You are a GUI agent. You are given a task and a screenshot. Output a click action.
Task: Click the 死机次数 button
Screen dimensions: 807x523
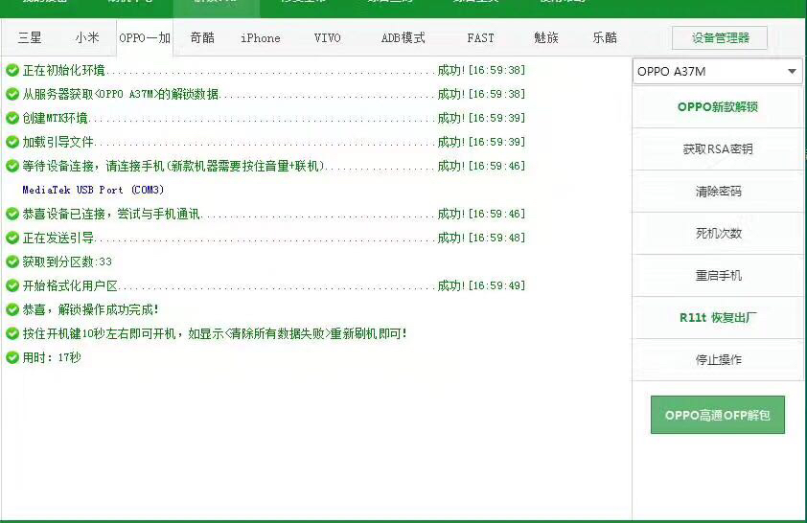pos(718,234)
